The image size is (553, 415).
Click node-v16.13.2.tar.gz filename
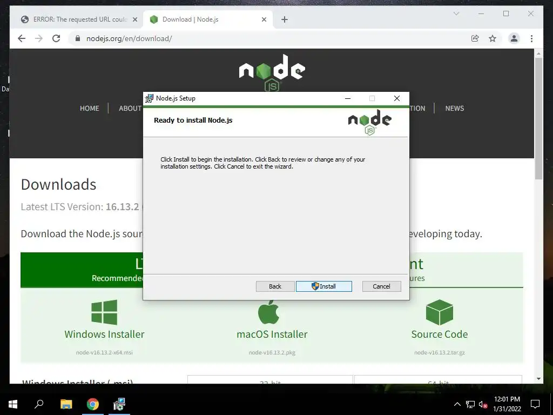[x=440, y=352]
